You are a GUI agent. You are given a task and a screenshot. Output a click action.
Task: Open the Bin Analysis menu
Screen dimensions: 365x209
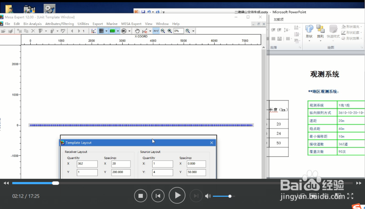click(x=32, y=24)
